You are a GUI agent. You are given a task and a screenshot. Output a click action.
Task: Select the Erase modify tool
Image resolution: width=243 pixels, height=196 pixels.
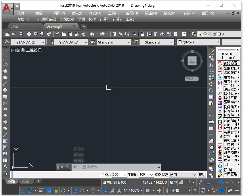coord(211,52)
